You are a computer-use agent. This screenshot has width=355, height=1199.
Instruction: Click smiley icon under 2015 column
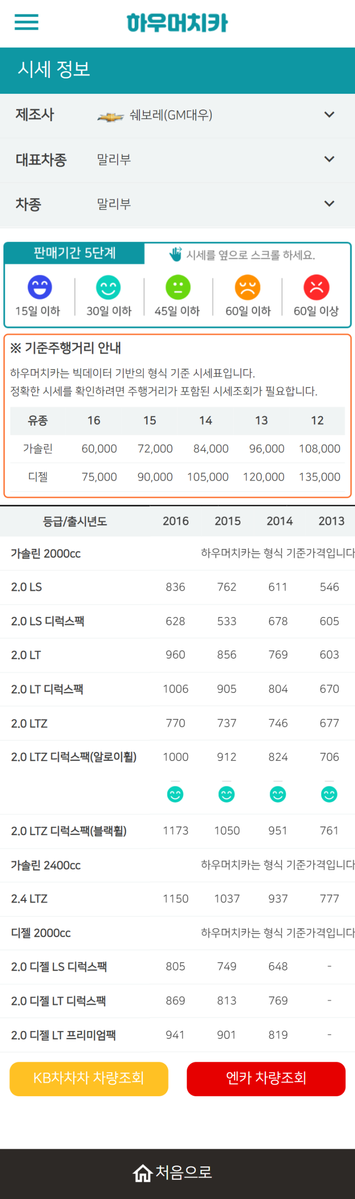(226, 794)
